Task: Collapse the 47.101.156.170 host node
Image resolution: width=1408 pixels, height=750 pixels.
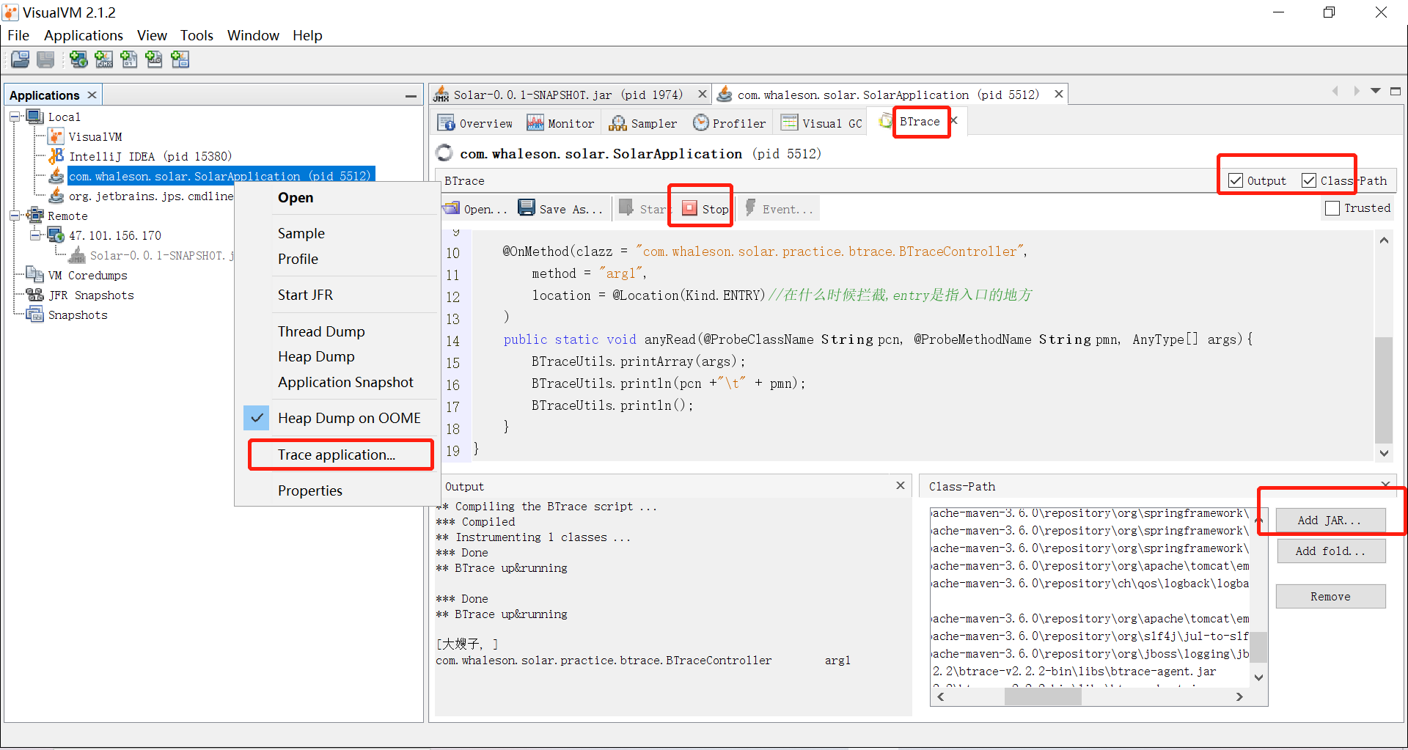Action: tap(35, 235)
